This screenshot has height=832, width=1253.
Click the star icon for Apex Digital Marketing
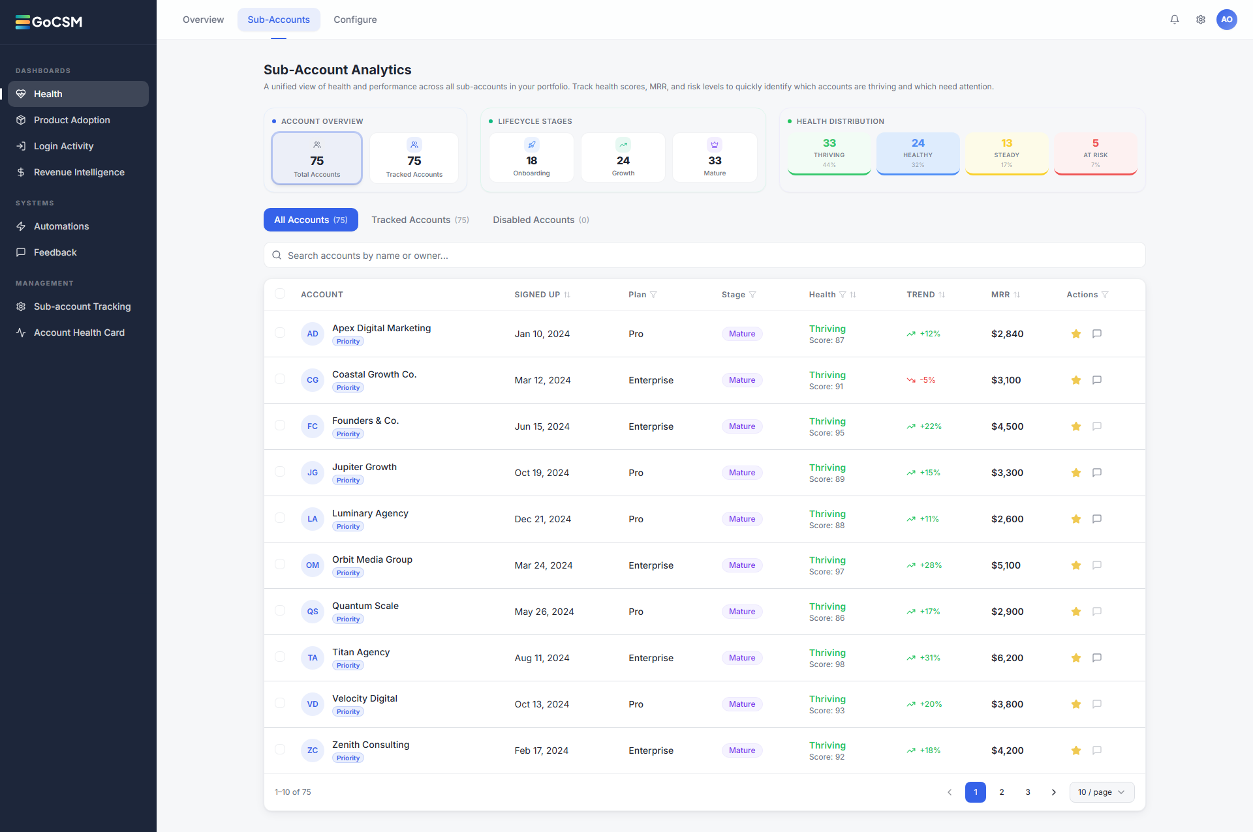1076,334
